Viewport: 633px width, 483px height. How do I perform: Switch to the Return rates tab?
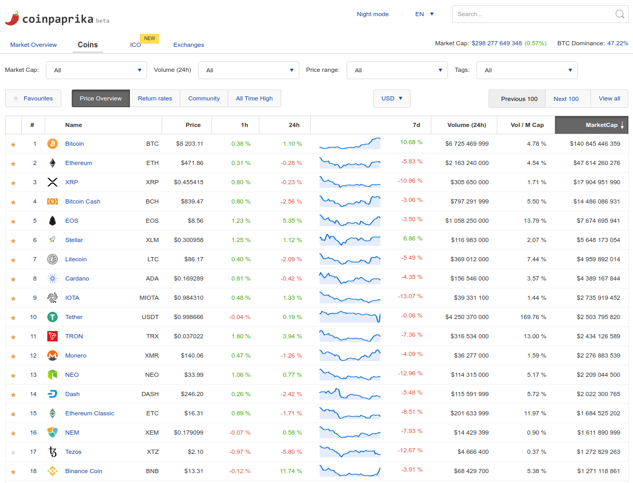coord(155,98)
